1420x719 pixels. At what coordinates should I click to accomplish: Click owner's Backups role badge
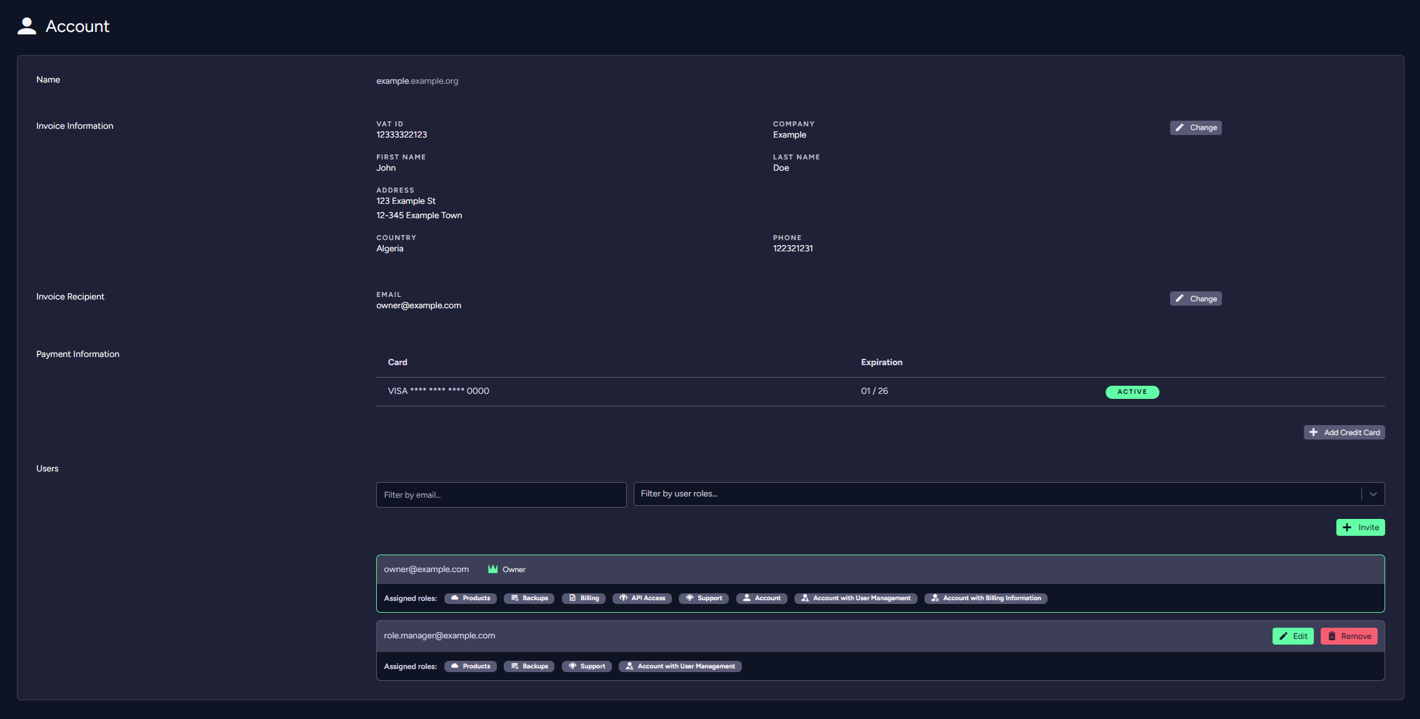click(529, 598)
